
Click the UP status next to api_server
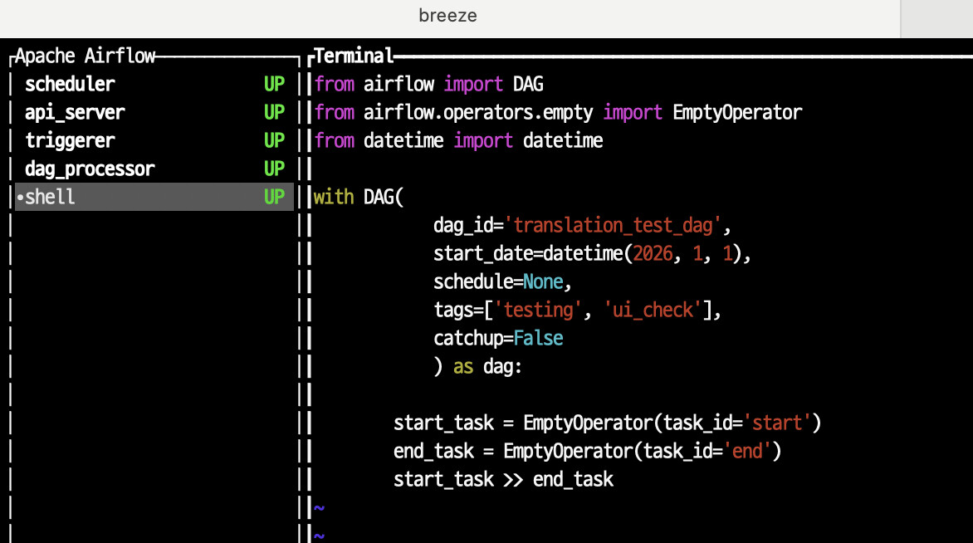[274, 112]
